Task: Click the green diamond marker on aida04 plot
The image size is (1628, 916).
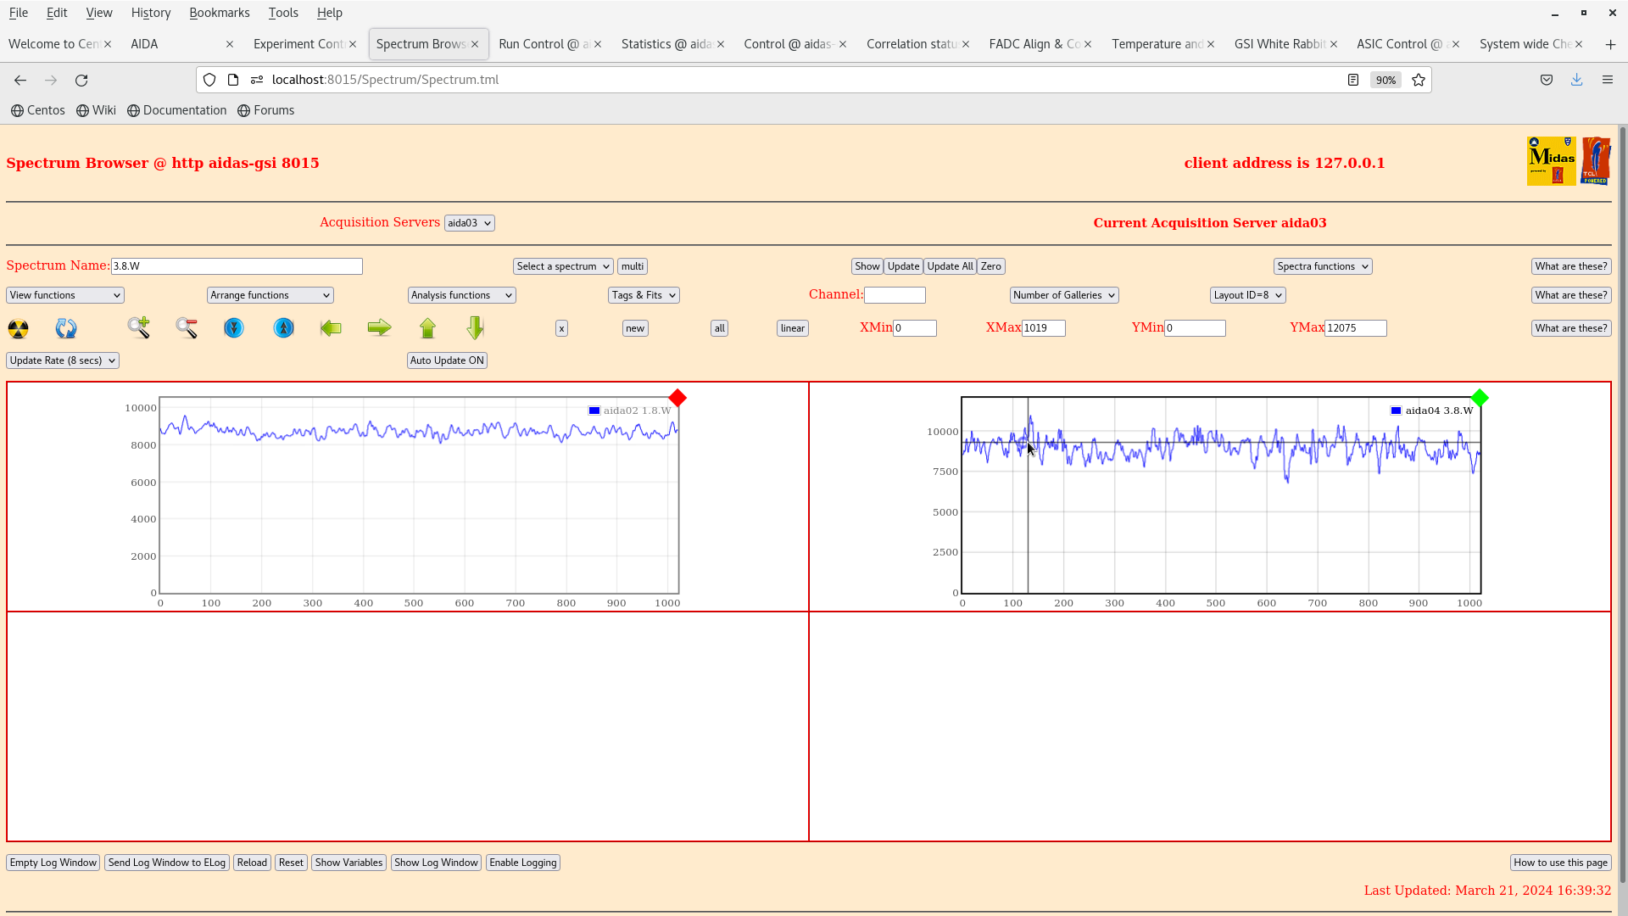Action: (x=1480, y=398)
